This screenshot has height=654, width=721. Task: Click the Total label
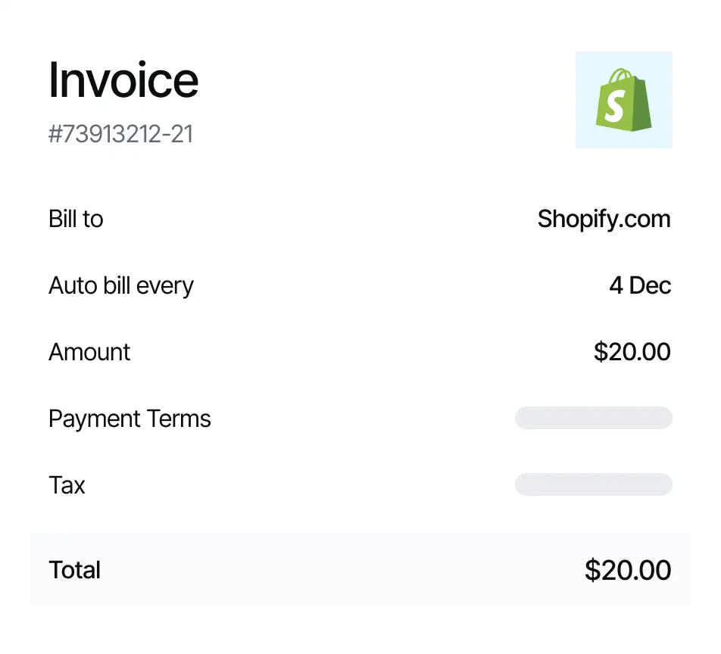[x=74, y=570]
